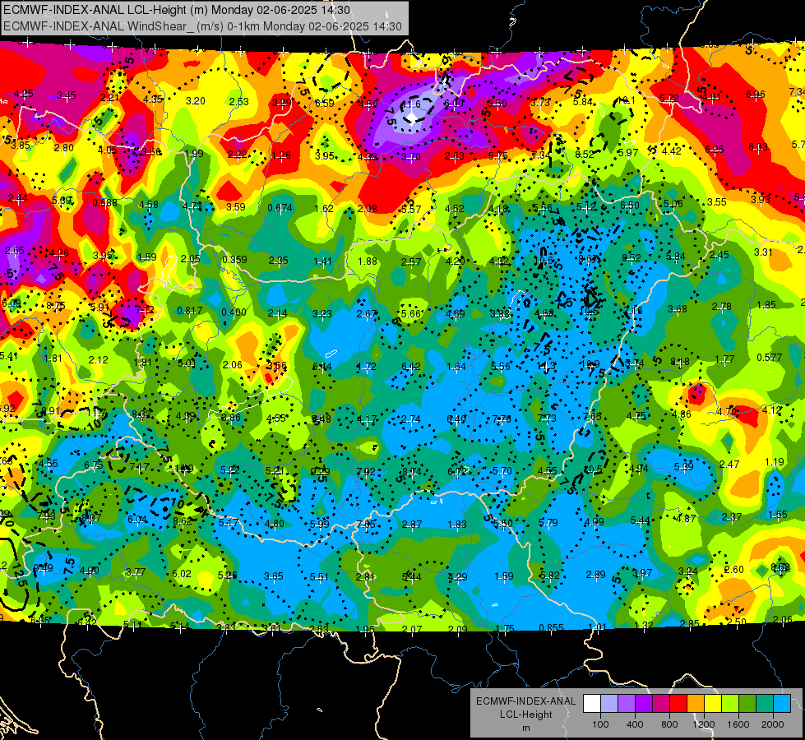Click the LCL-Height title line at top
This screenshot has width=805, height=740.
click(177, 10)
